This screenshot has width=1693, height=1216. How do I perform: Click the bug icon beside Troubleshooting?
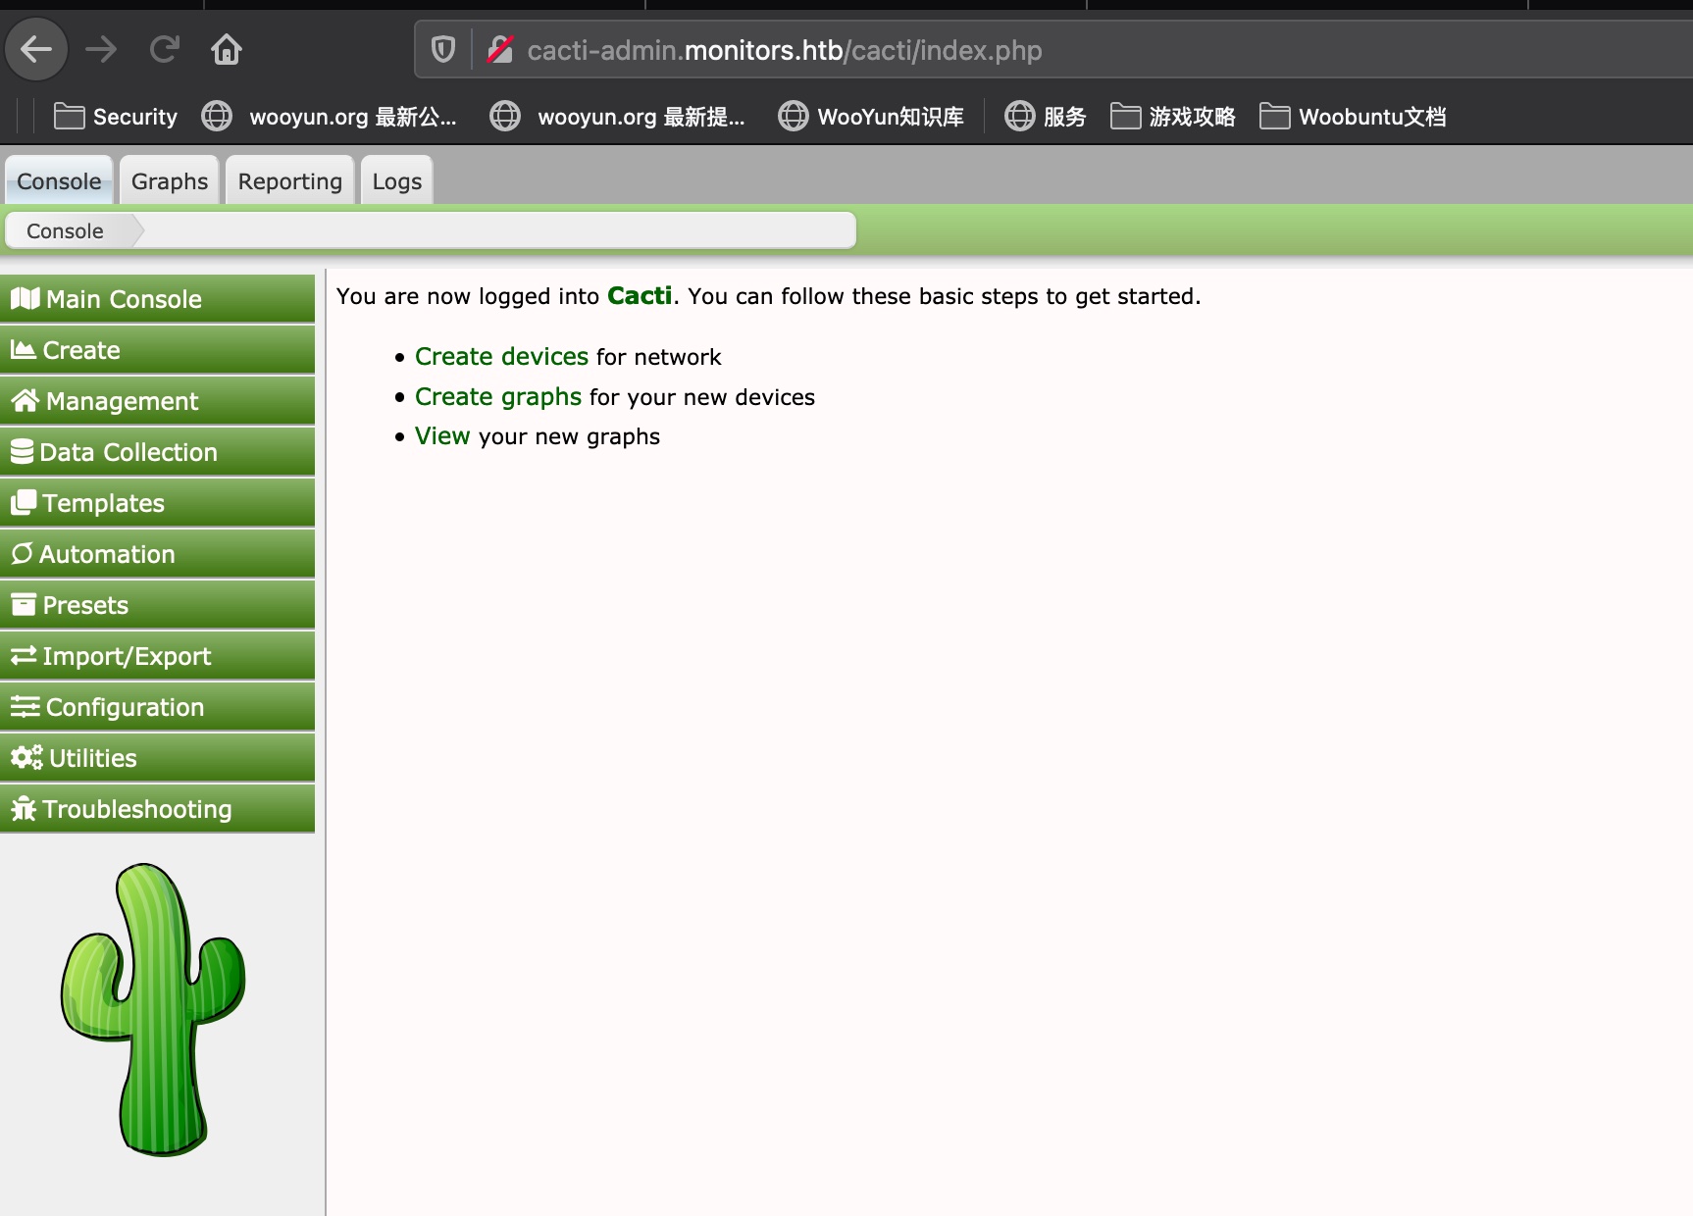click(24, 808)
